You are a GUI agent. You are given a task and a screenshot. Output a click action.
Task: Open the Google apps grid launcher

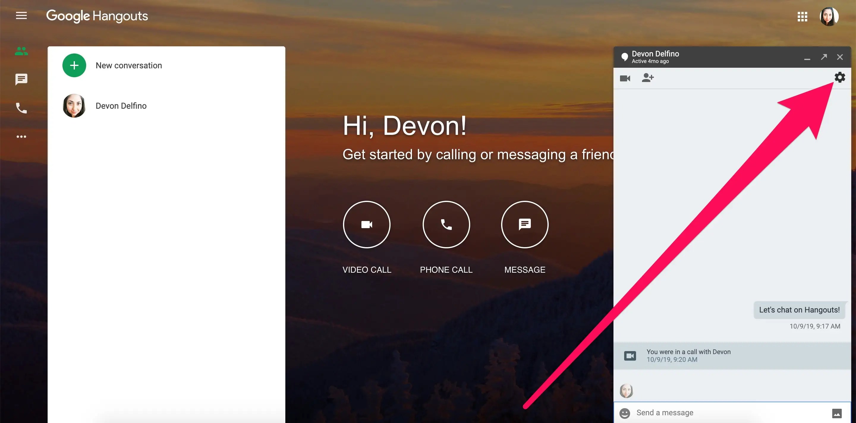point(802,17)
